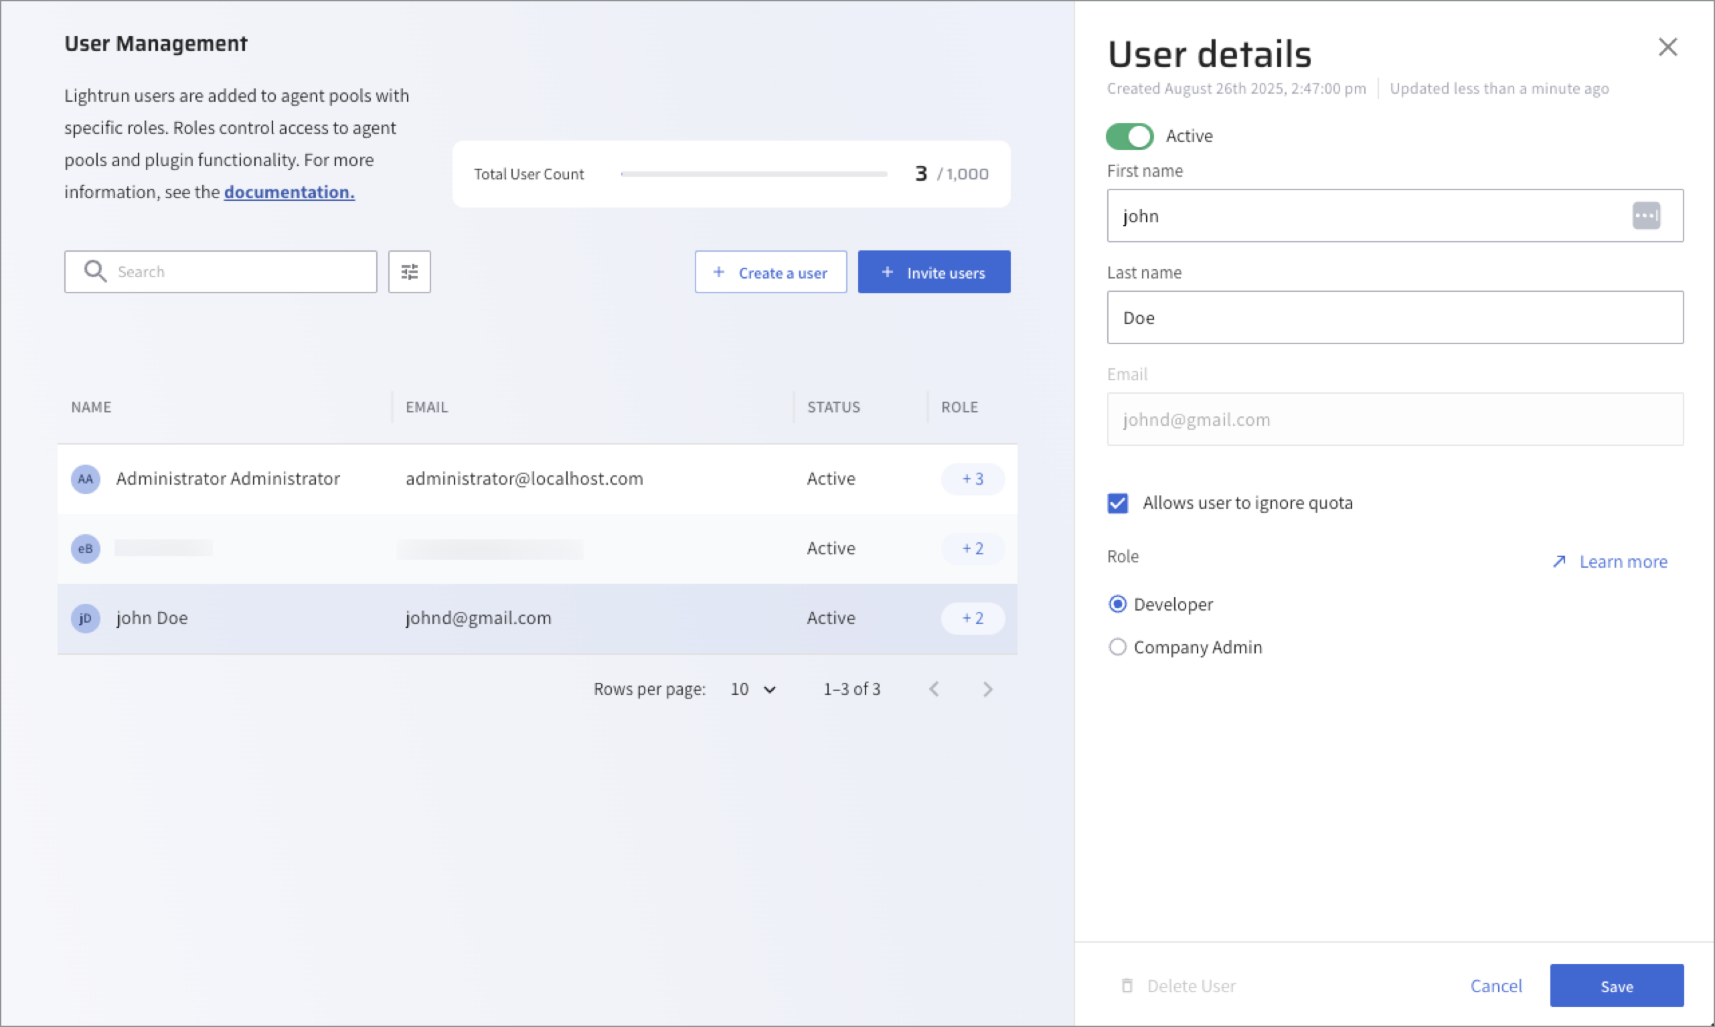1715x1027 pixels.
Task: Select the Developer role radio button
Action: coord(1117,604)
